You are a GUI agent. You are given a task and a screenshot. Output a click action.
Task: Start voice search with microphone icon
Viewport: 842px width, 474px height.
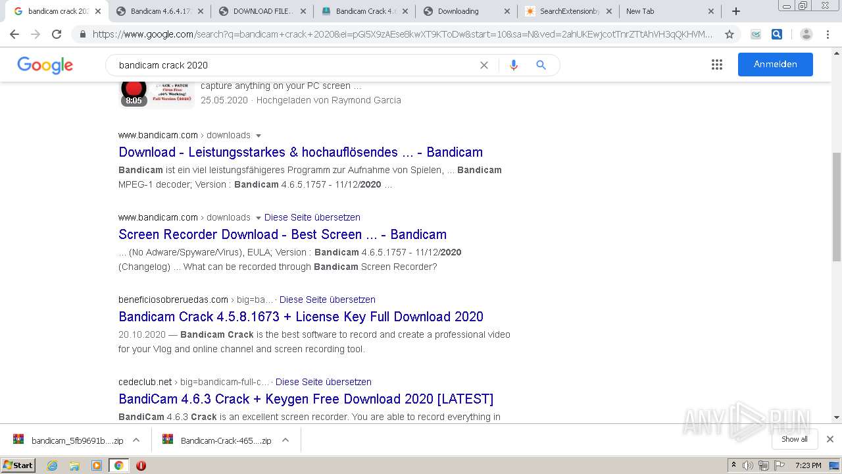513,65
